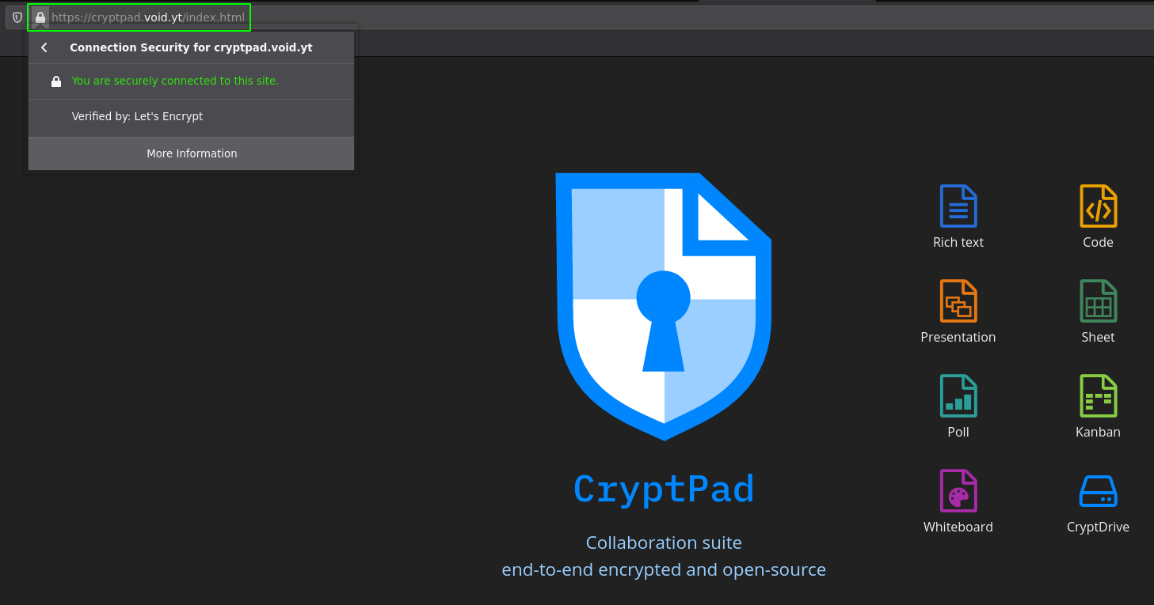The height and width of the screenshot is (605, 1154).
Task: Open the Sheet pad icon
Action: coord(1098,301)
